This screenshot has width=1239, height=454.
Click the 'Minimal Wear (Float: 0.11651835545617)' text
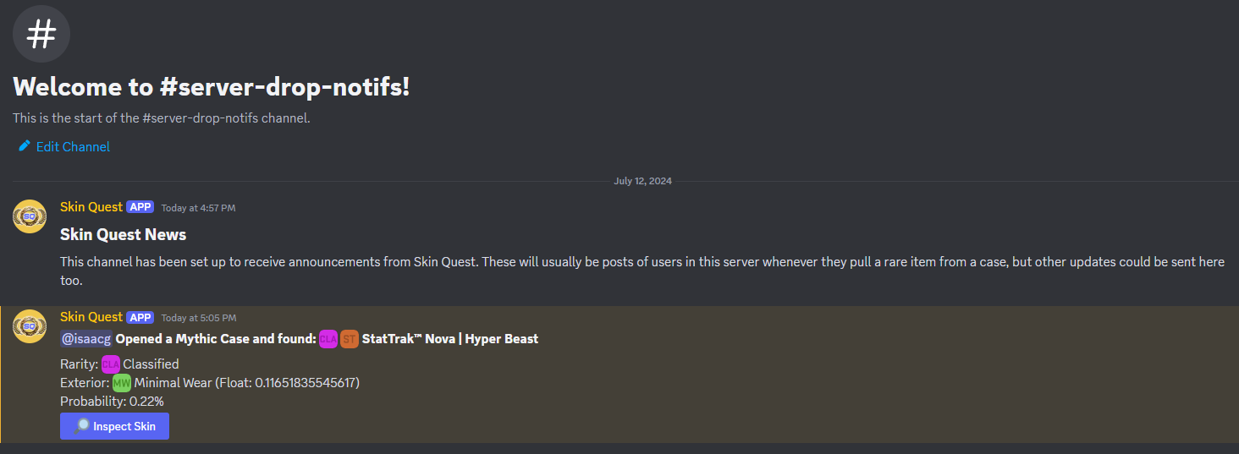(x=247, y=383)
